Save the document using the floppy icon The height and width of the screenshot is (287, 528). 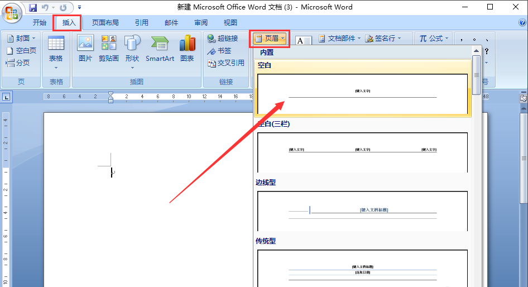pyautogui.click(x=32, y=7)
